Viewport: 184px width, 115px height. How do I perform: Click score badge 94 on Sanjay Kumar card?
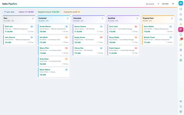(101, 37)
